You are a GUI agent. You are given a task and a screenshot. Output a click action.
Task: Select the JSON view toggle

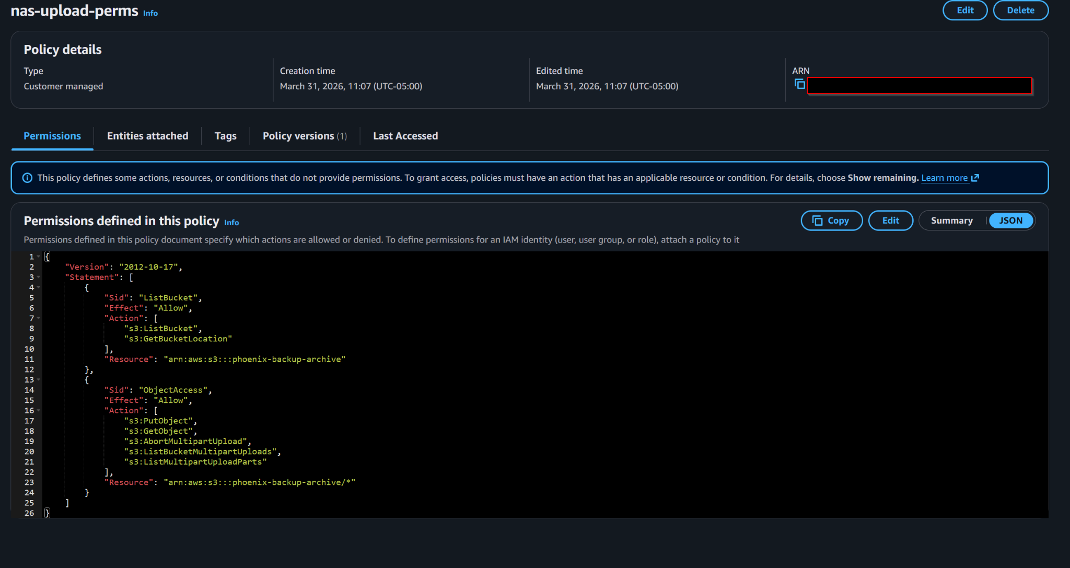point(1011,221)
